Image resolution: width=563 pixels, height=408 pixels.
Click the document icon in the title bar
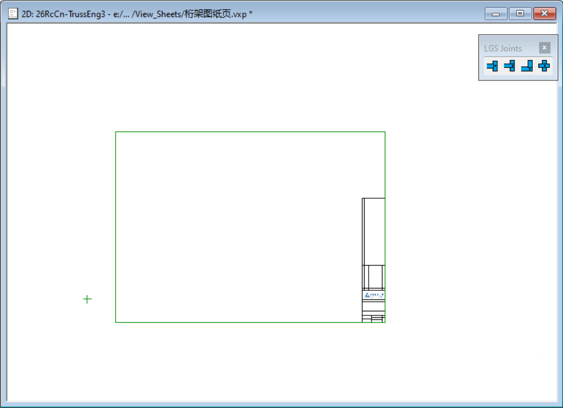[13, 14]
